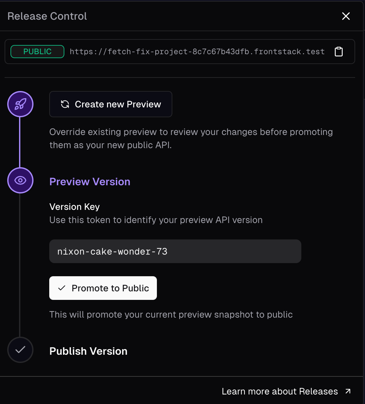Click the external link arrow beside Learn more
Image resolution: width=365 pixels, height=404 pixels.
point(348,391)
